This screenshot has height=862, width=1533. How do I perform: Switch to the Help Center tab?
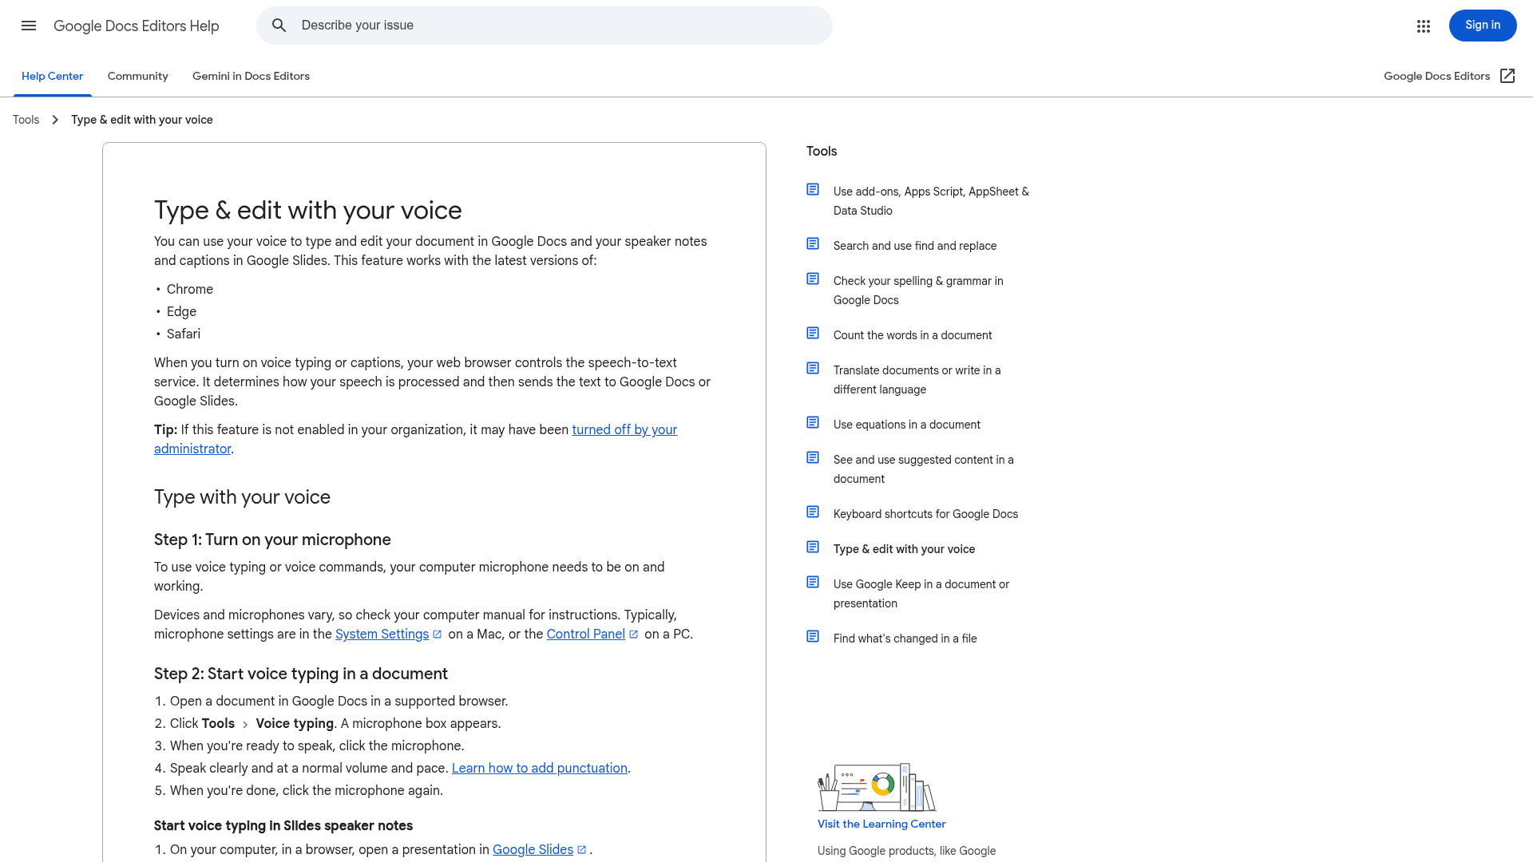tap(52, 76)
